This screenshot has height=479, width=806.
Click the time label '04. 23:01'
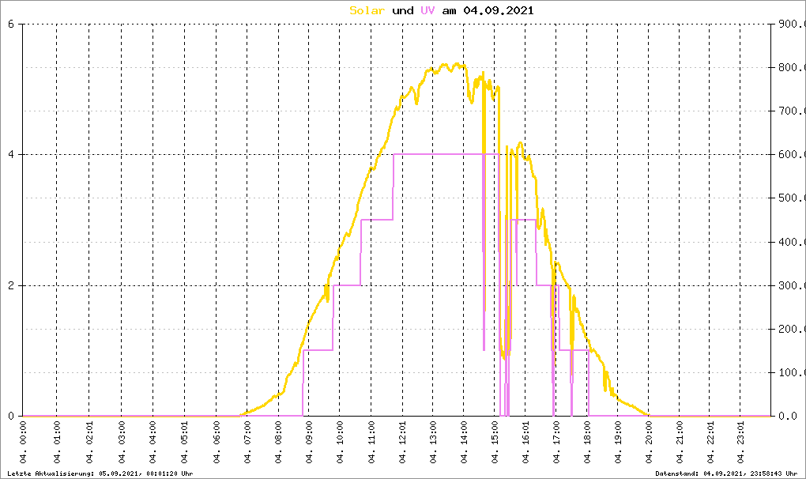[x=740, y=443]
